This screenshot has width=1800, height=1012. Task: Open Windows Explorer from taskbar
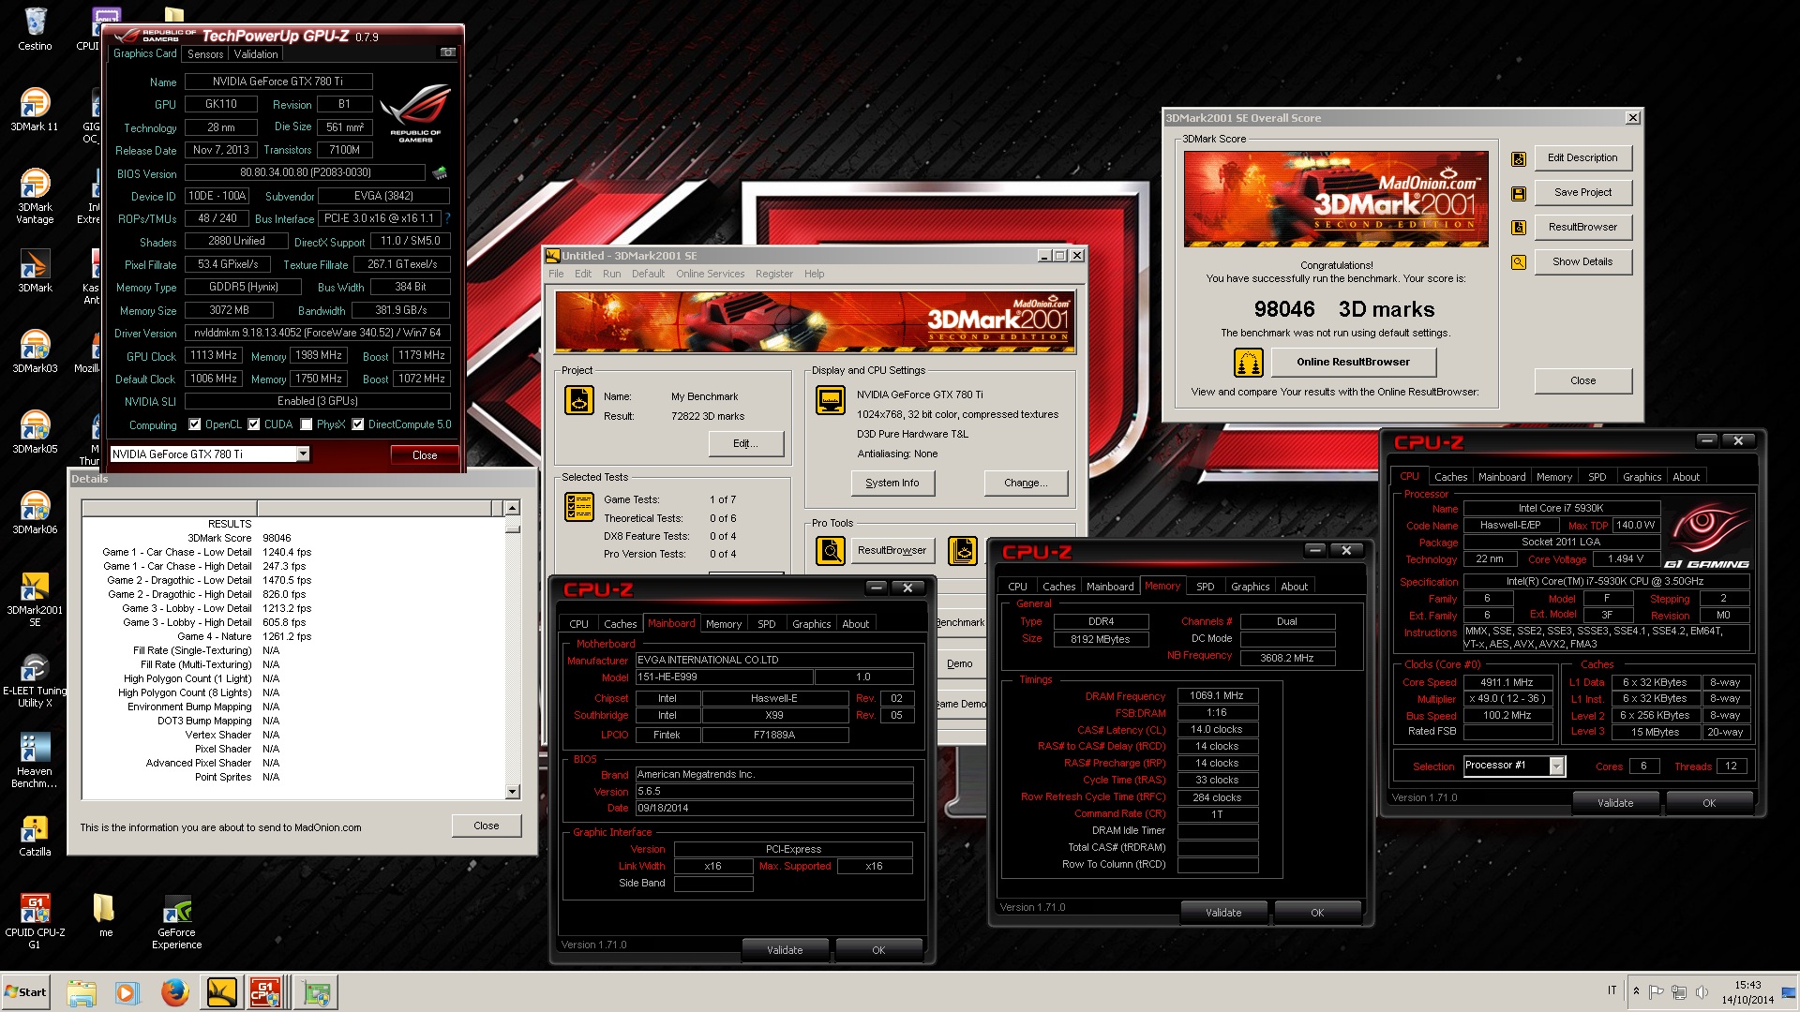[82, 992]
